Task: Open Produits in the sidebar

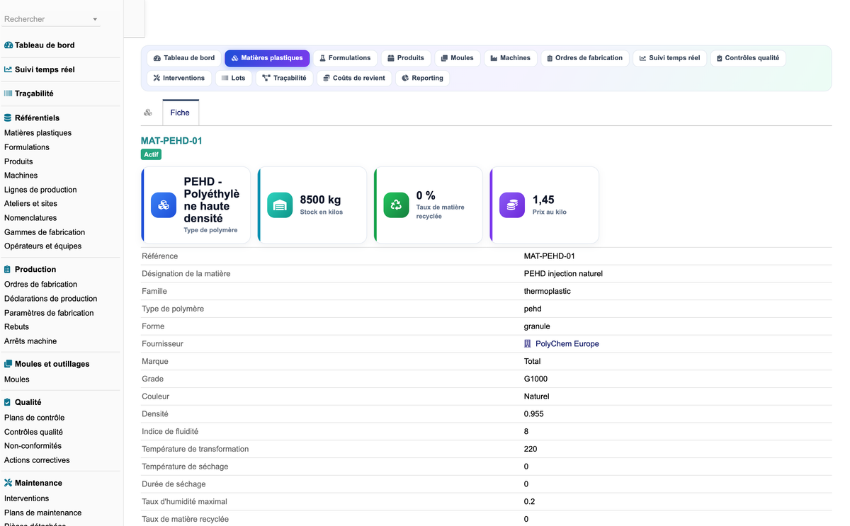Action: 18,161
